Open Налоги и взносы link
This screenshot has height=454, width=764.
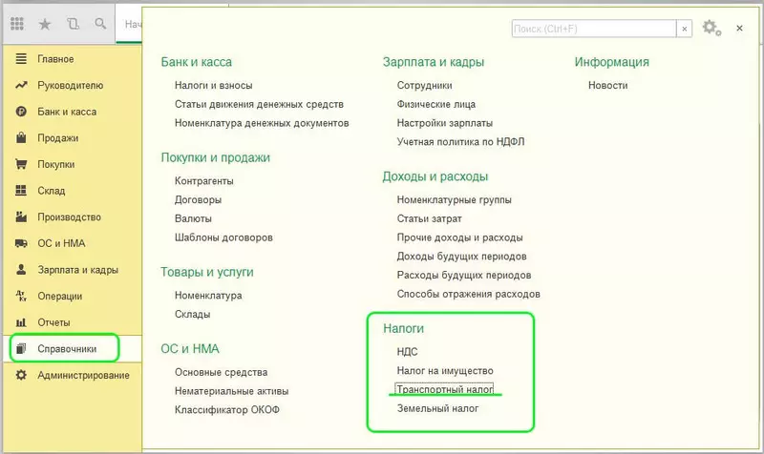pos(213,85)
